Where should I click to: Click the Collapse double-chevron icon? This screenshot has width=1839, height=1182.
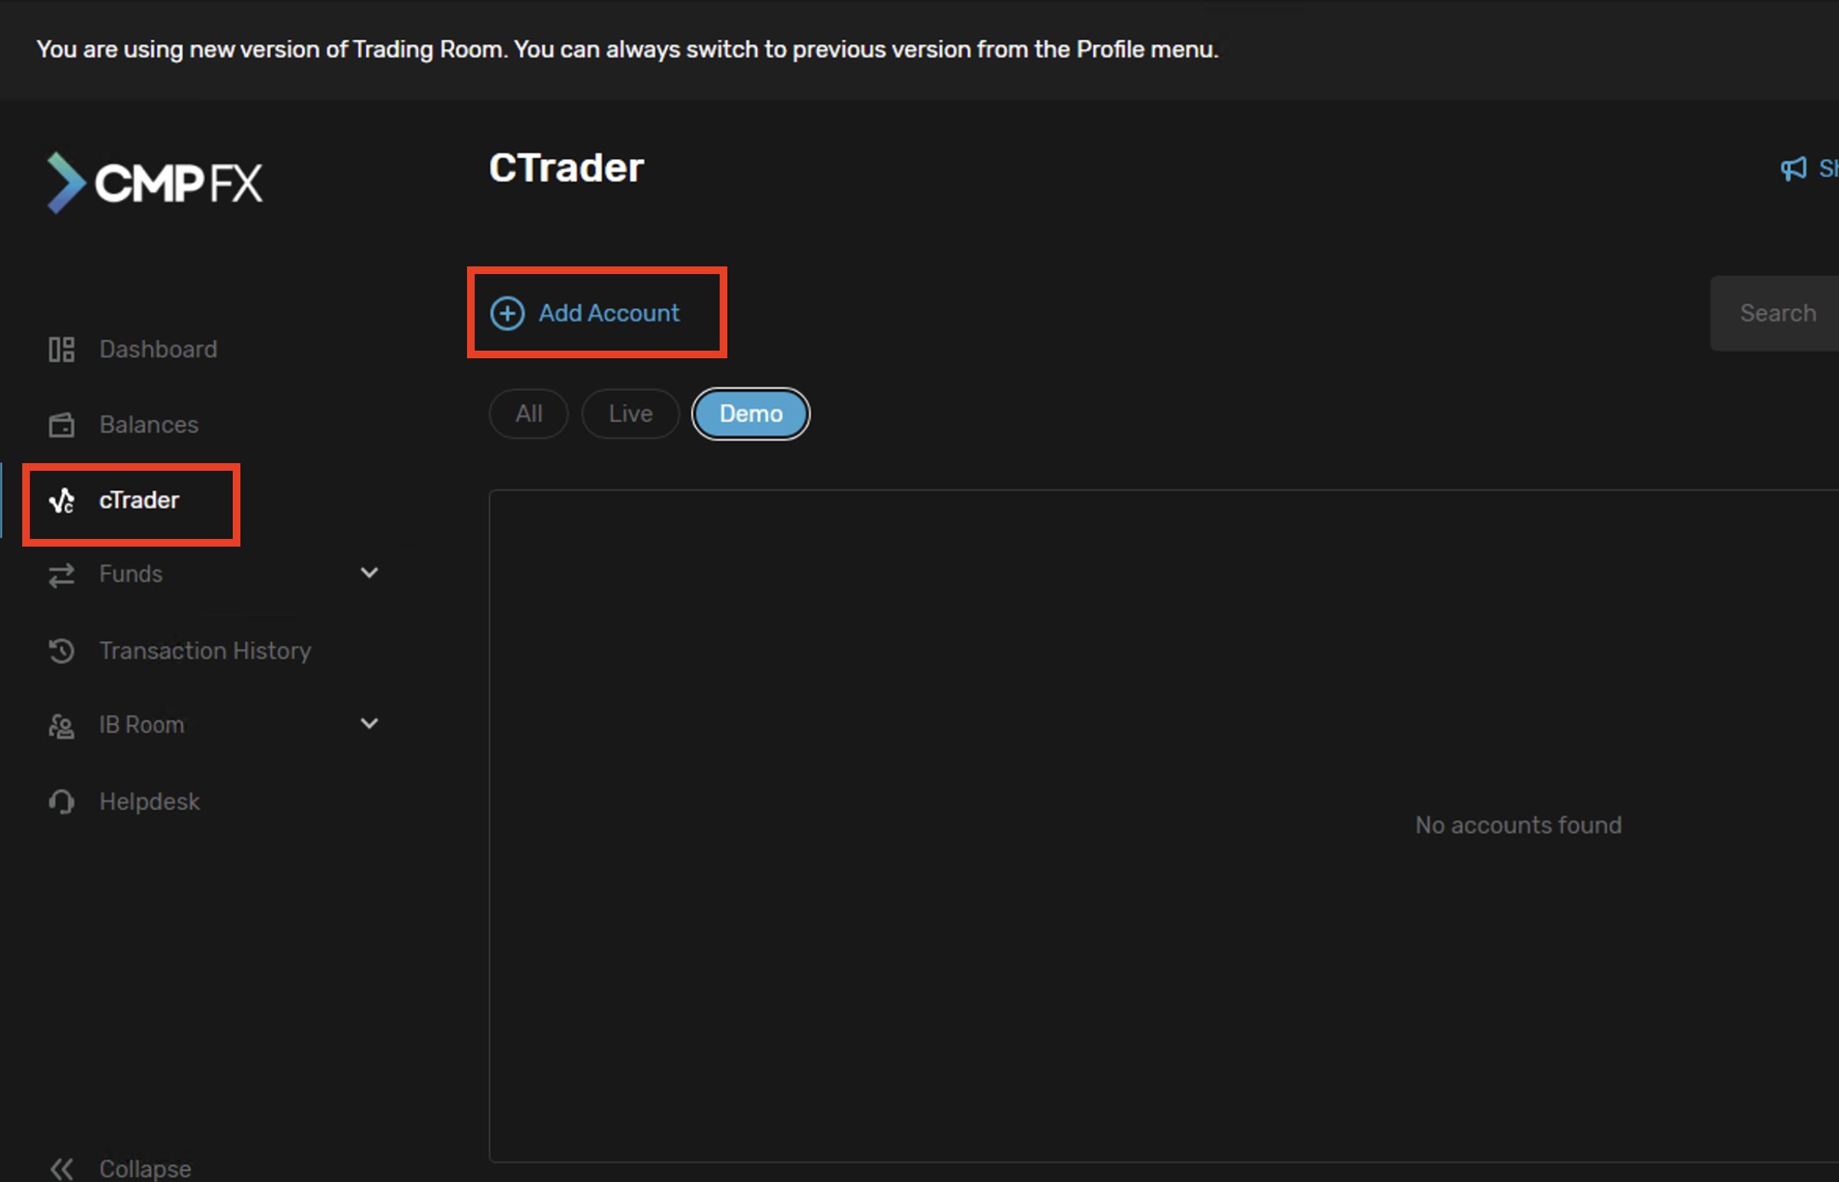(x=61, y=1169)
